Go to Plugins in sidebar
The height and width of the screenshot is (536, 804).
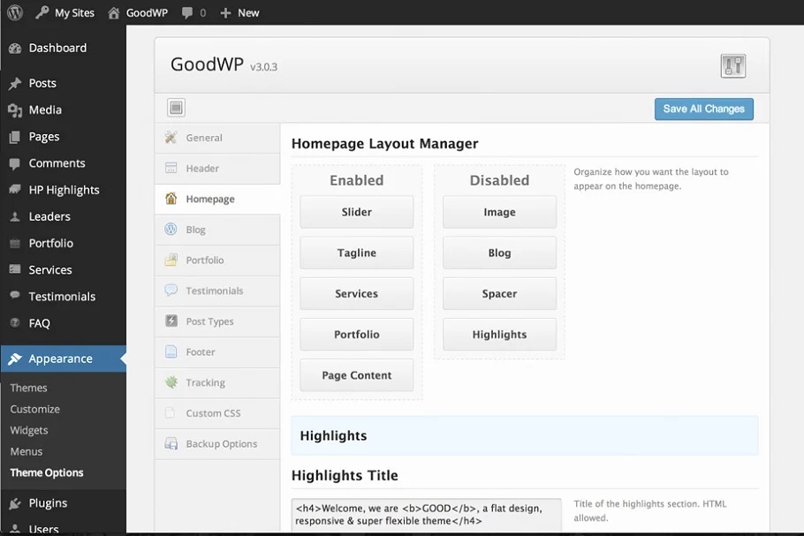coord(48,503)
